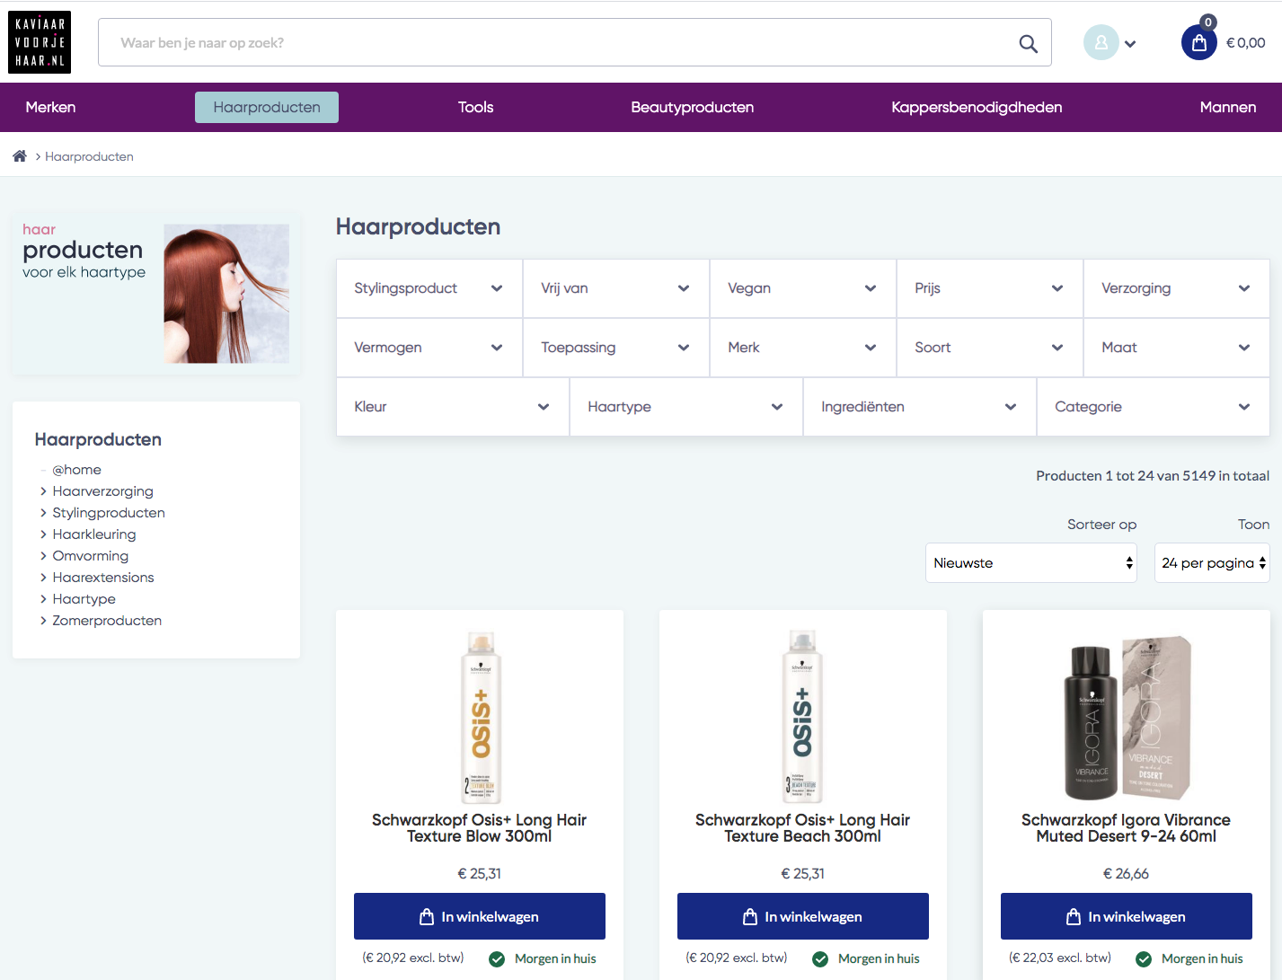Open Schwarzkopf Igora Vibrance Muted Desert title

click(x=1127, y=828)
